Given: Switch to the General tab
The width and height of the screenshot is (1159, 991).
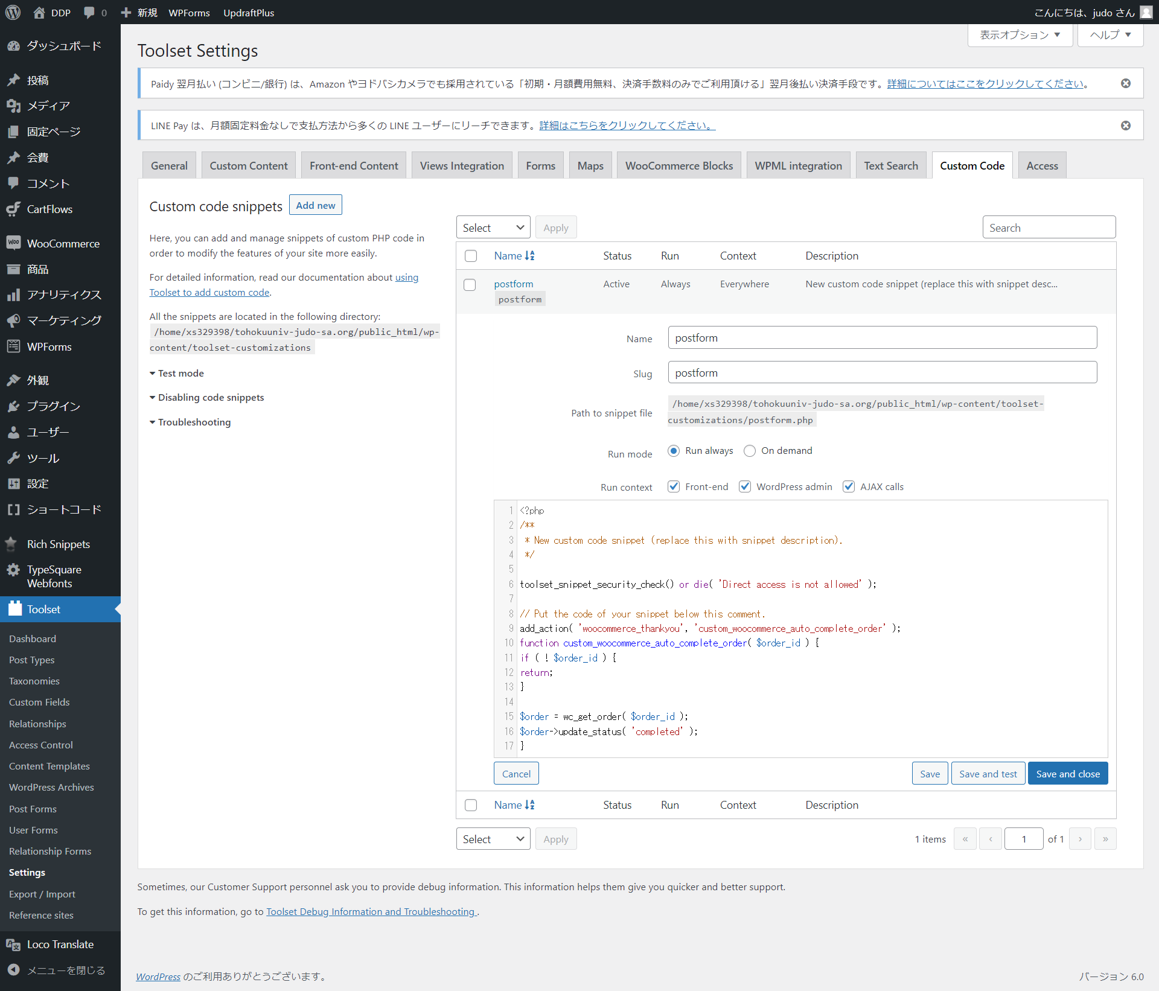Looking at the screenshot, I should click(x=169, y=165).
